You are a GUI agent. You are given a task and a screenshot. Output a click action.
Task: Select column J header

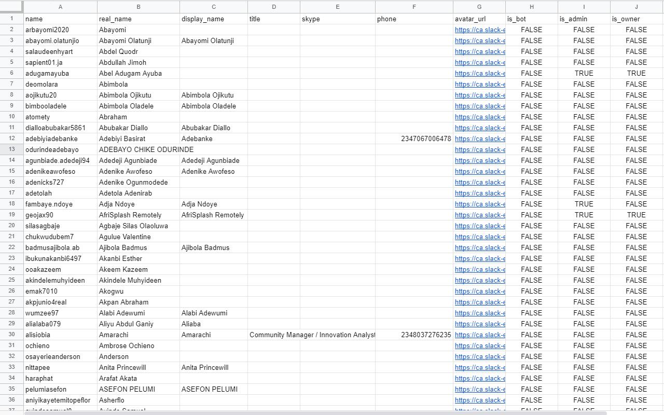[x=637, y=7]
